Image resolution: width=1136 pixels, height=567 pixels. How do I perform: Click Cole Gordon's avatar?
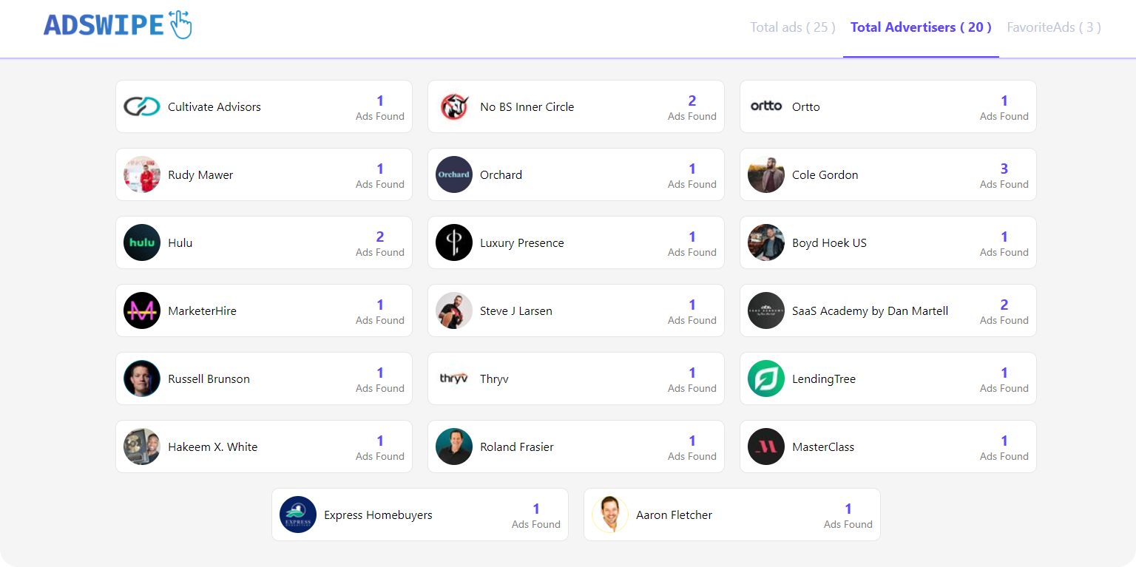(x=766, y=174)
